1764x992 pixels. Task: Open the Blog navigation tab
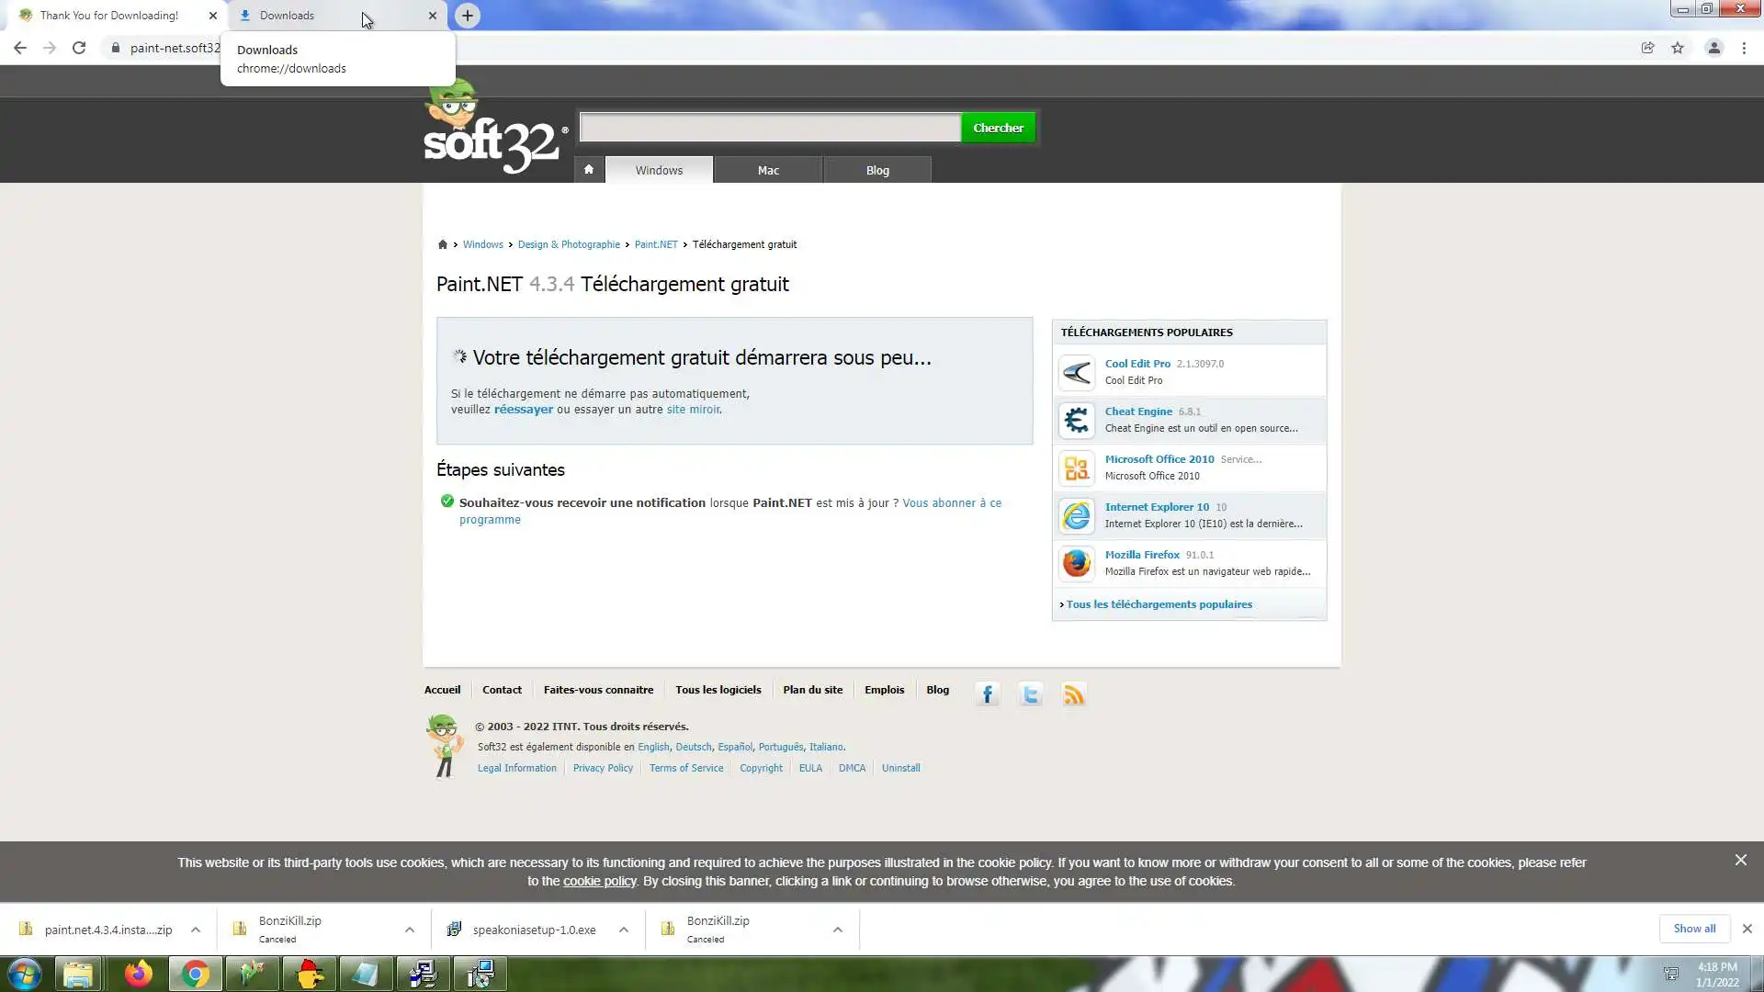877,170
